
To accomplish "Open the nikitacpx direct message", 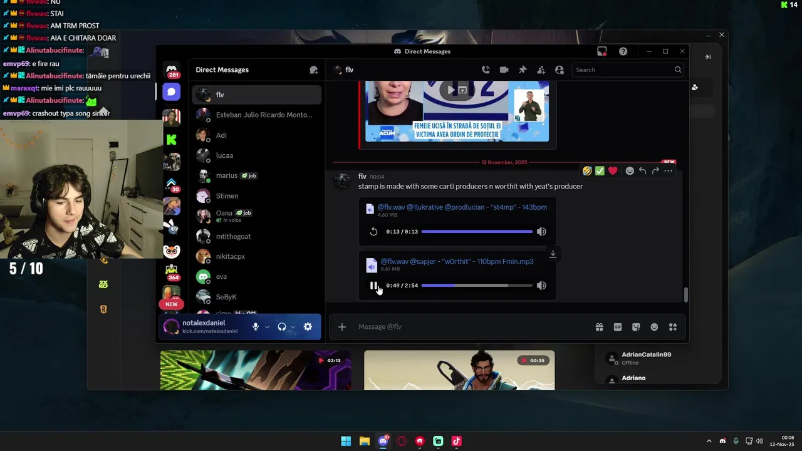I will 257,256.
